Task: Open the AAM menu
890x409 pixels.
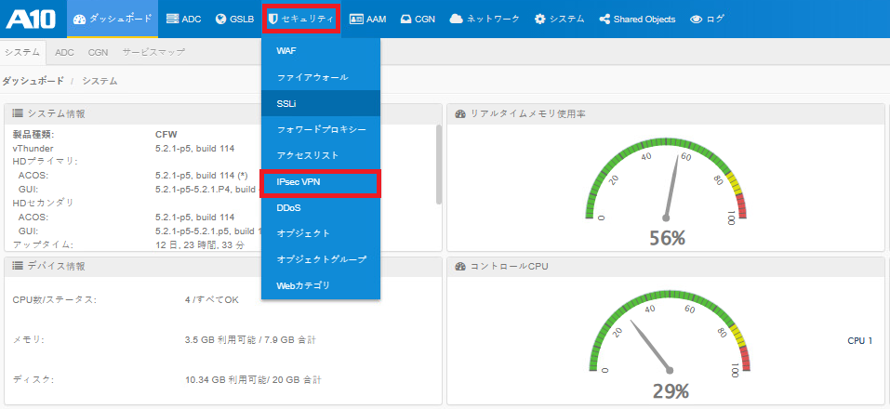Action: click(x=367, y=19)
